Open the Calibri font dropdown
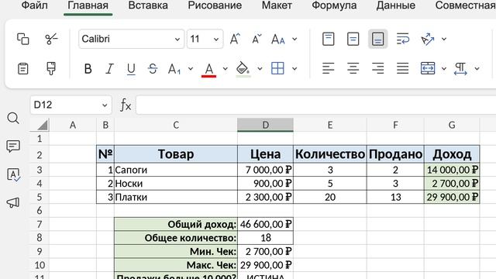This screenshot has width=496, height=279. coord(177,40)
